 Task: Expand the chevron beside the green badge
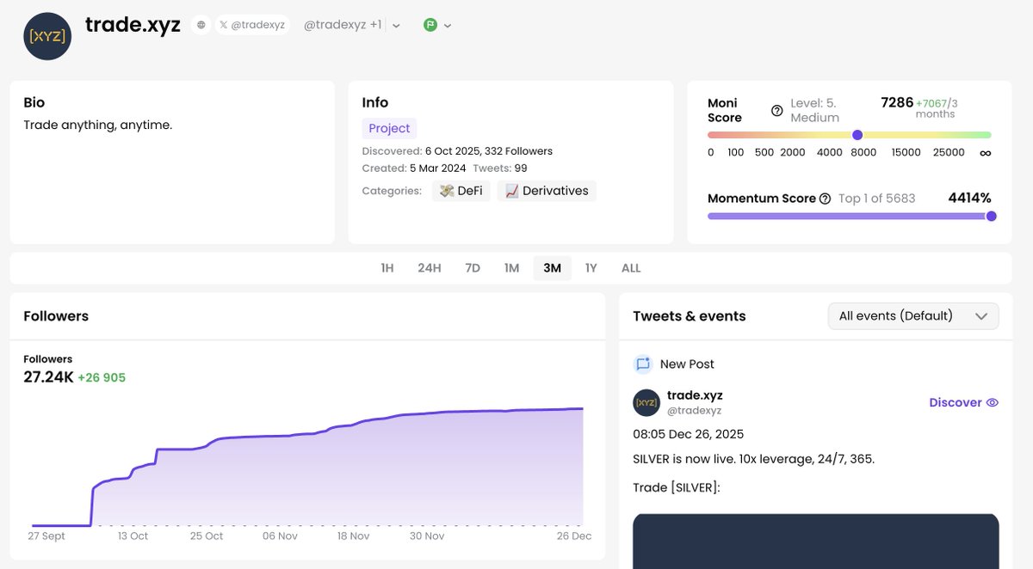448,26
